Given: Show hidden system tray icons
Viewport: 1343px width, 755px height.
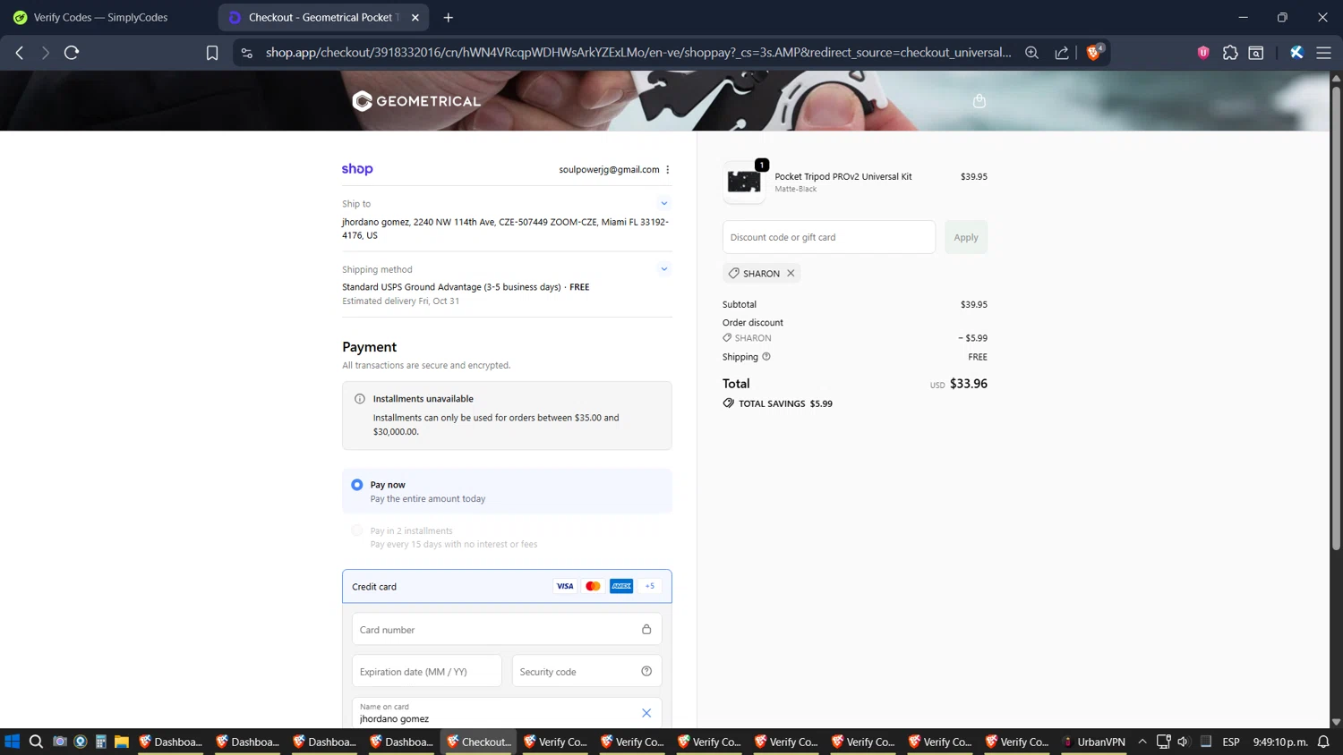Looking at the screenshot, I should coord(1142,742).
